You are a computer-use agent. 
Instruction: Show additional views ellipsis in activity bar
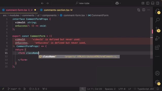click(x=157, y=56)
